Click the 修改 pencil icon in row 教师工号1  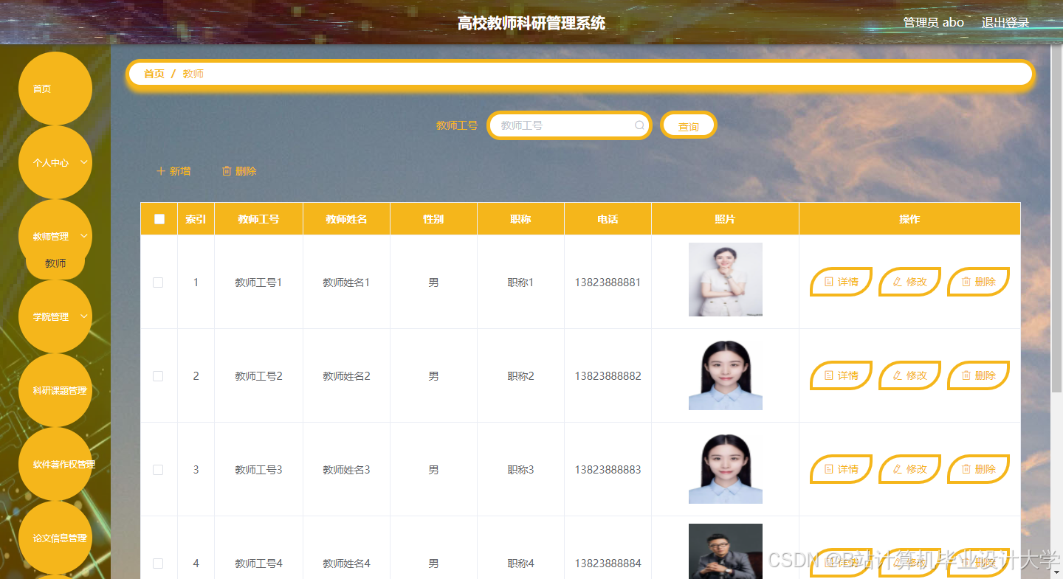pyautogui.click(x=898, y=282)
